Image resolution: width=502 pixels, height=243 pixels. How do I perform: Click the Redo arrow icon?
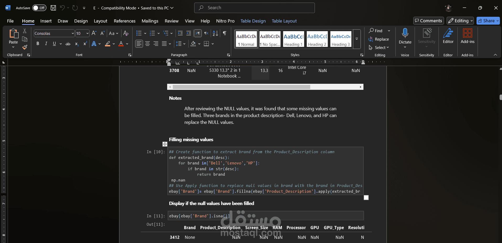tap(75, 8)
